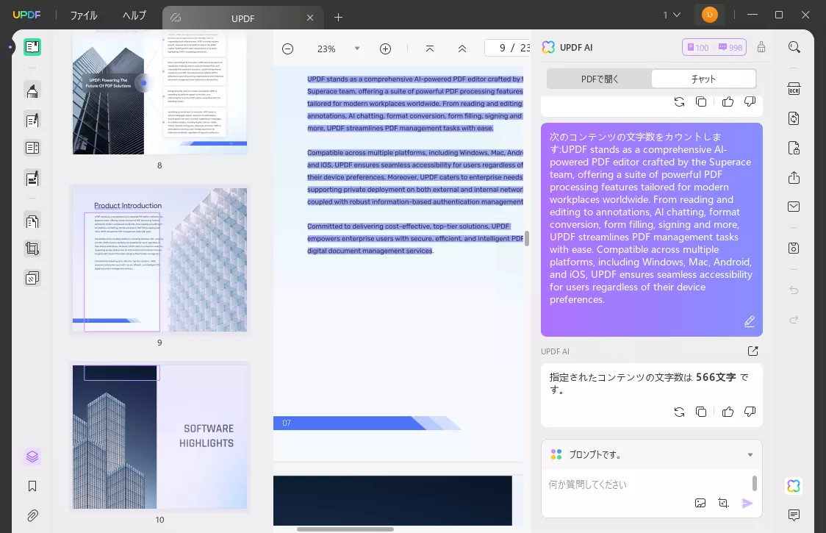The height and width of the screenshot is (533, 826).
Task: Click the document horizontal scrollbar
Action: click(345, 529)
